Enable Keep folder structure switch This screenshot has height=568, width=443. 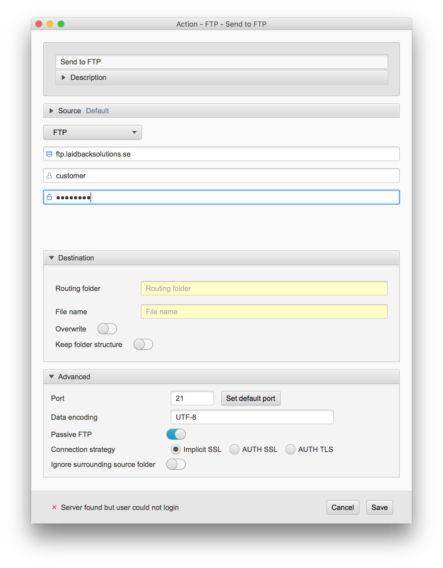(x=143, y=344)
